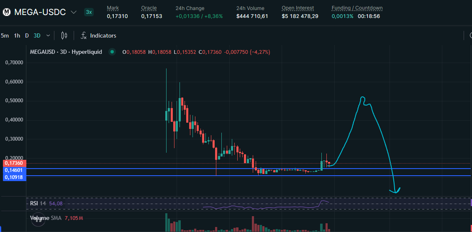The height and width of the screenshot is (232, 472).
Task: Click the Volume SMA indicator legend
Action: [45, 218]
